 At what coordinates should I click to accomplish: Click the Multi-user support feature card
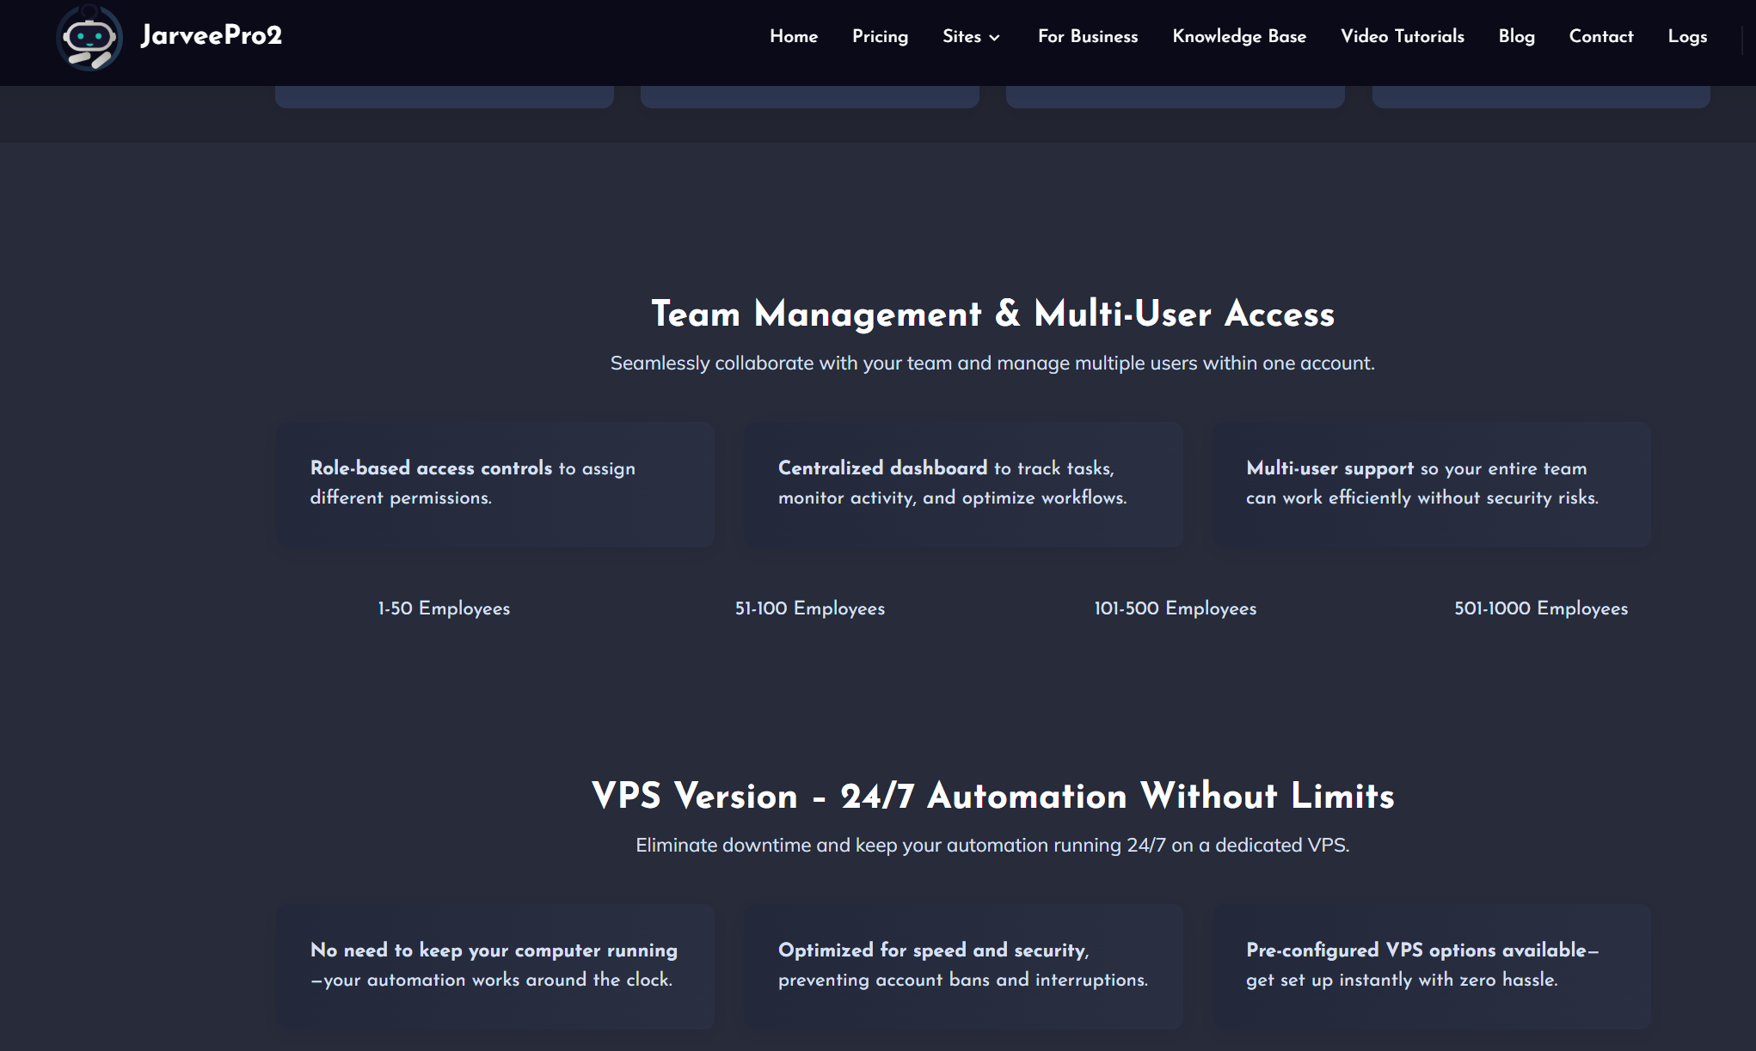[x=1431, y=484]
